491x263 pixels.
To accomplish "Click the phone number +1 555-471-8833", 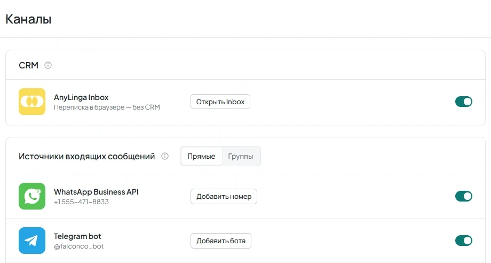I will point(82,202).
